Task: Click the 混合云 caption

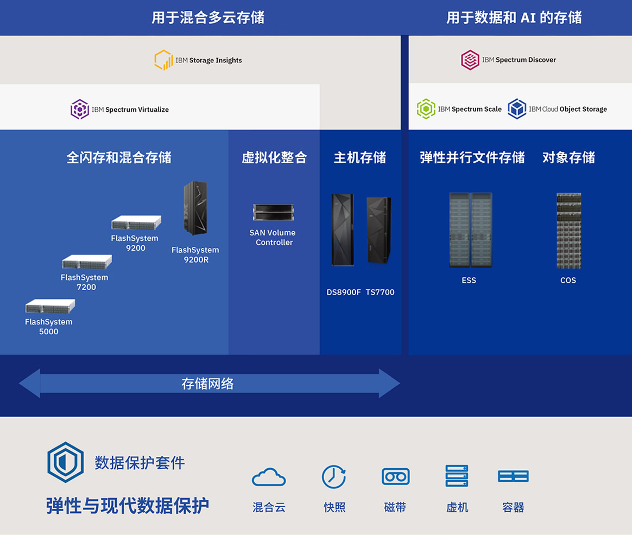Action: [269, 507]
